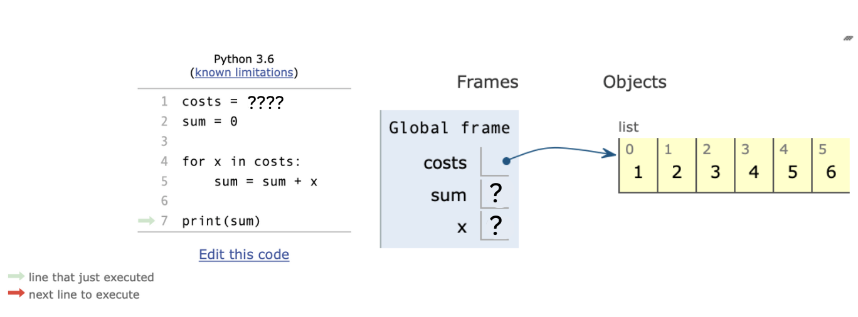Viewport: 858px width, 317px height.
Task: Click the sum = sum + x line
Action: pyautogui.click(x=267, y=182)
